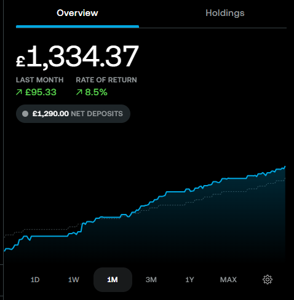The width and height of the screenshot is (294, 300).
Task: Click the RATE OF RETURN label
Action: point(106,80)
